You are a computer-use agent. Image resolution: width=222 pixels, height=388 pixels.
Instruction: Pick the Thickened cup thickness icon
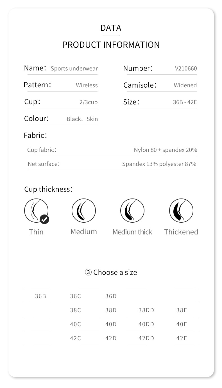[x=181, y=210]
